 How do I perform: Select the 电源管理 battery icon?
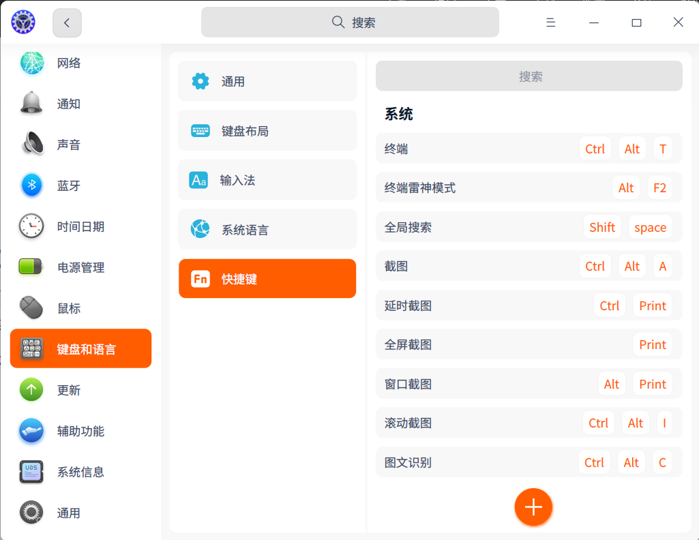30,267
